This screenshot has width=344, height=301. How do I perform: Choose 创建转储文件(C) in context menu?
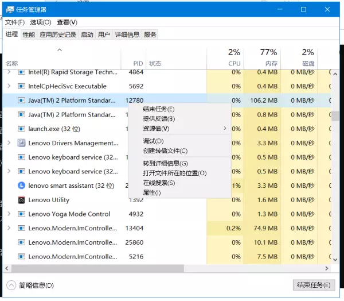point(179,151)
